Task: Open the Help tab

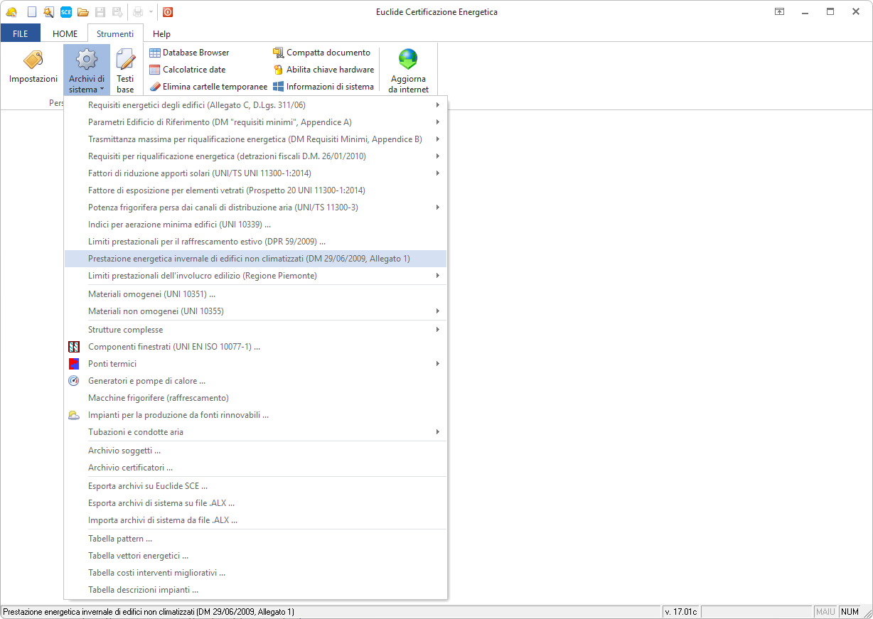Action: 161,33
